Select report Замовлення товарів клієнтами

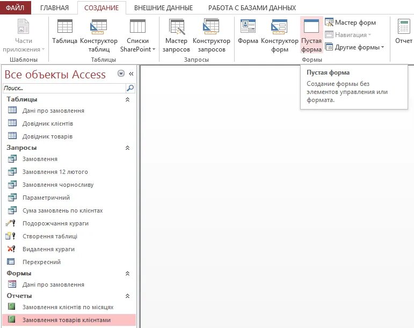pyautogui.click(x=69, y=320)
